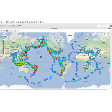Viewport: 112px width, 112px height.
Task: Click the blue floppy disk Save icon
Action: point(13,22)
